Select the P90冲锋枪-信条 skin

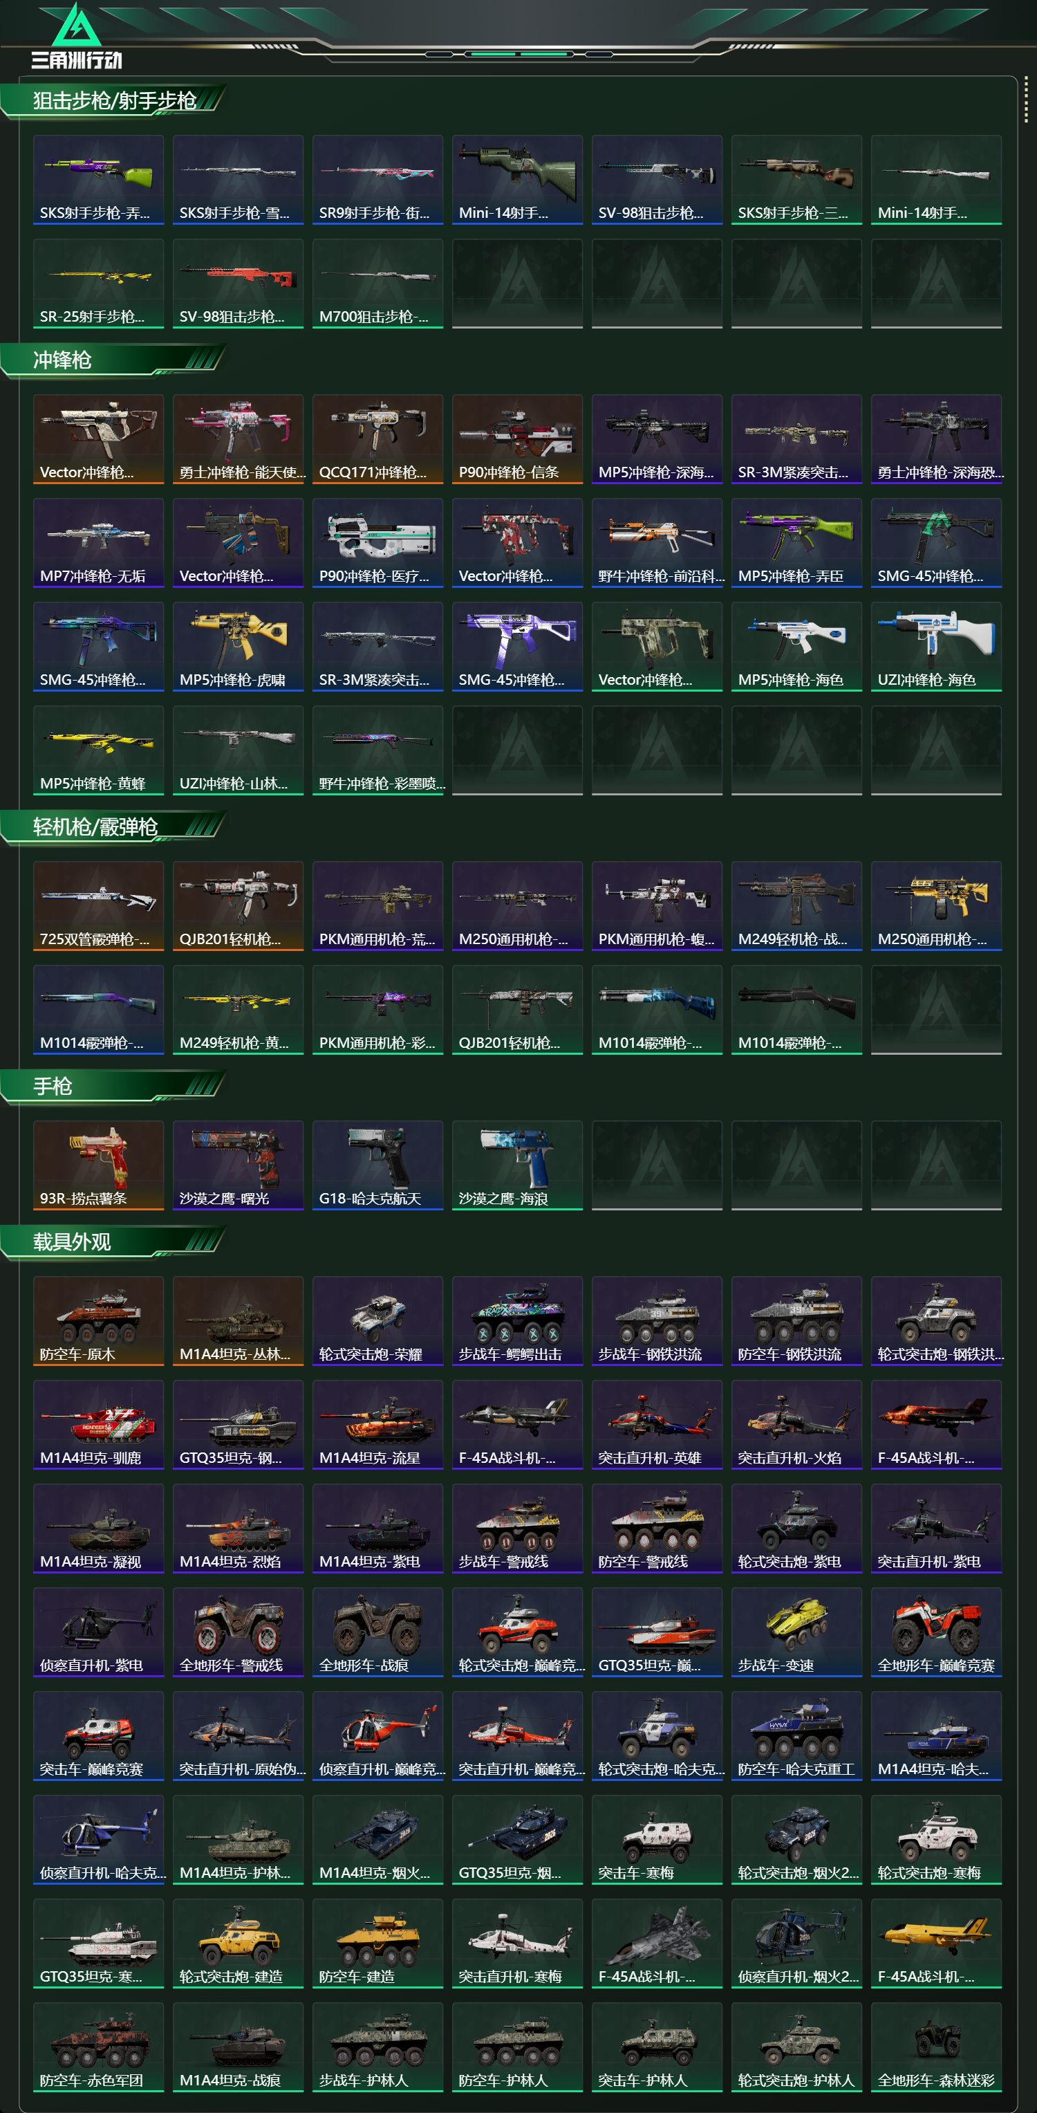coord(517,439)
